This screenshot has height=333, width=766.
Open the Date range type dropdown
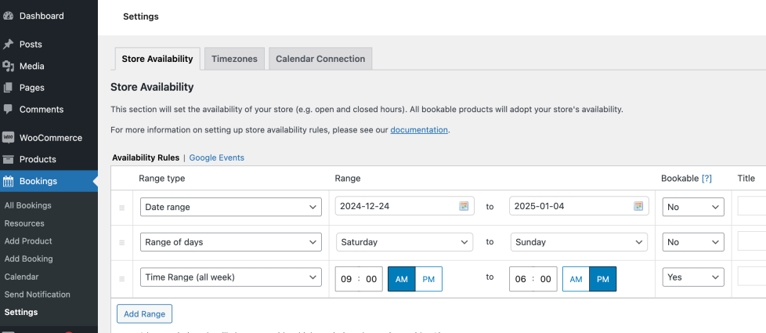pos(231,207)
